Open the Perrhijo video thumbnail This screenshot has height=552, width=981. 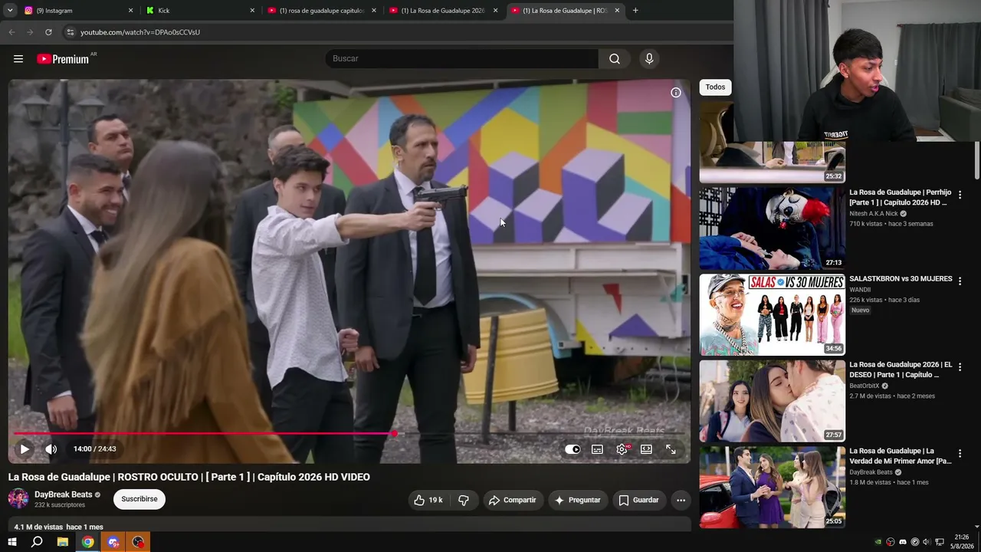[x=772, y=228]
